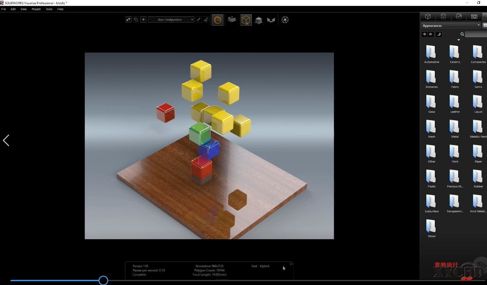Switch to the Cameras palette tab
487x285 pixels.
pos(474,16)
